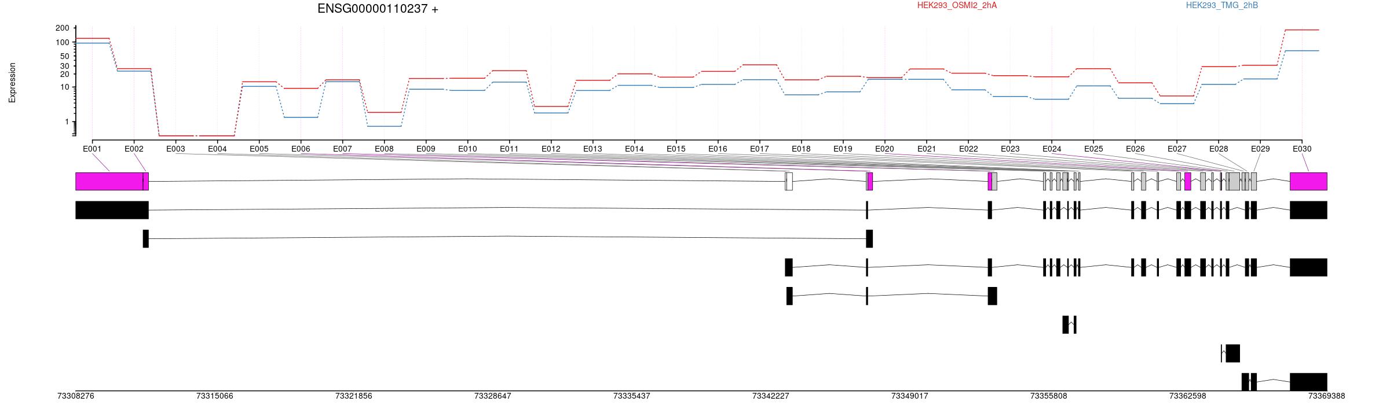Click exon label E013
The height and width of the screenshot is (405, 1390).
coord(592,149)
